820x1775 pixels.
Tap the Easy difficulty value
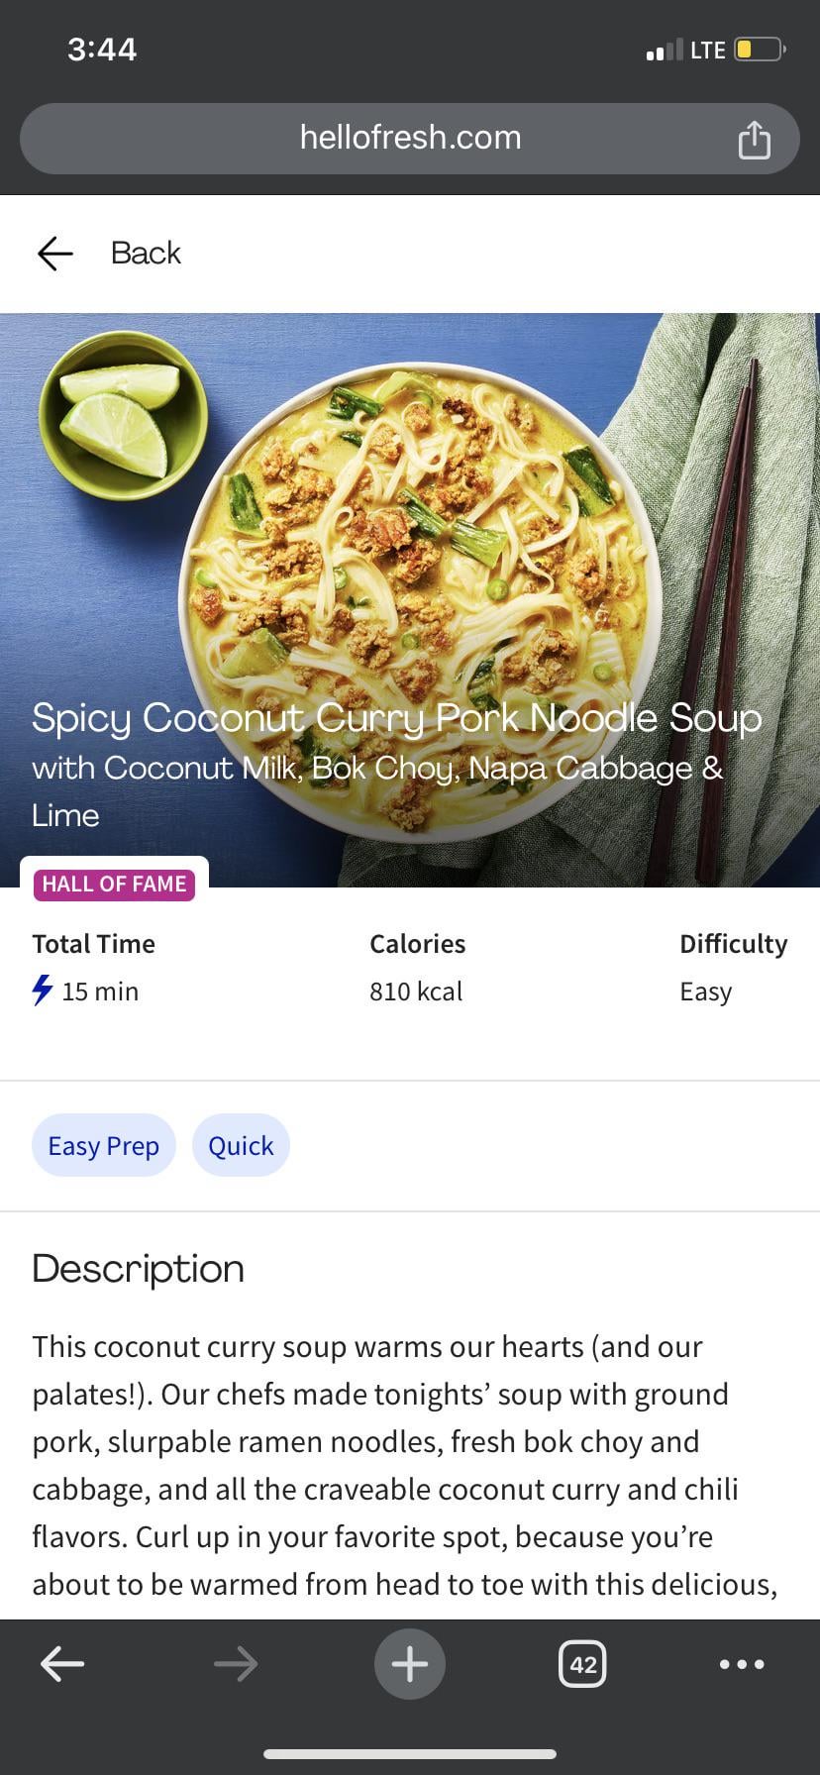pos(705,992)
